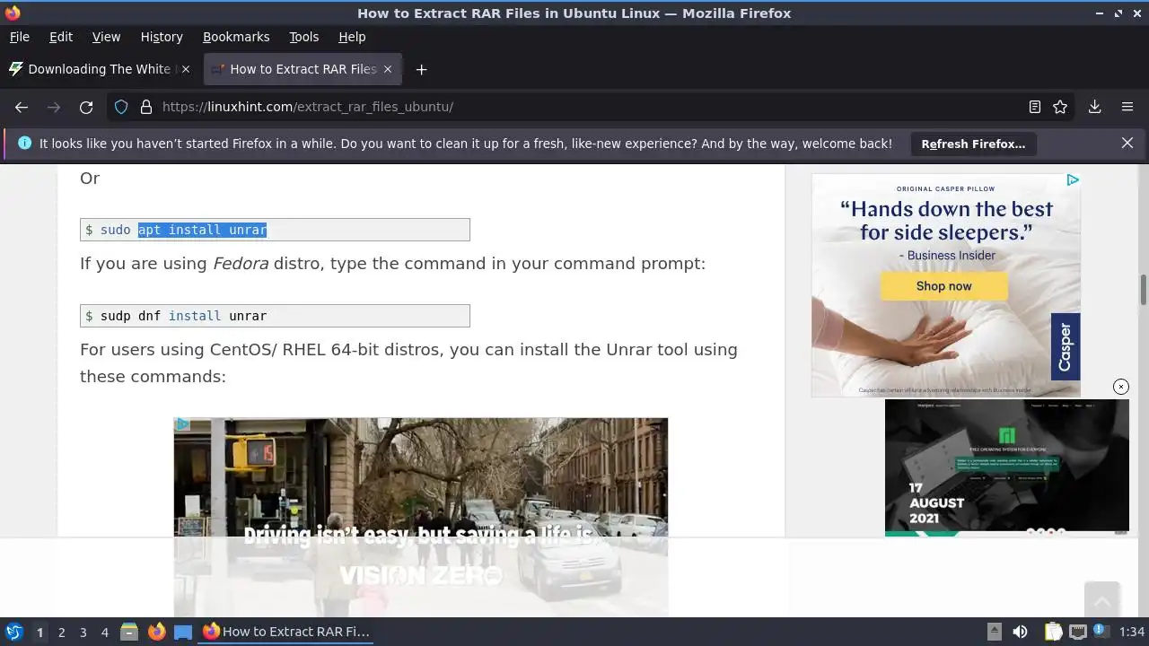Image resolution: width=1149 pixels, height=646 pixels.
Task: Go back to previous page
Action: coord(22,107)
